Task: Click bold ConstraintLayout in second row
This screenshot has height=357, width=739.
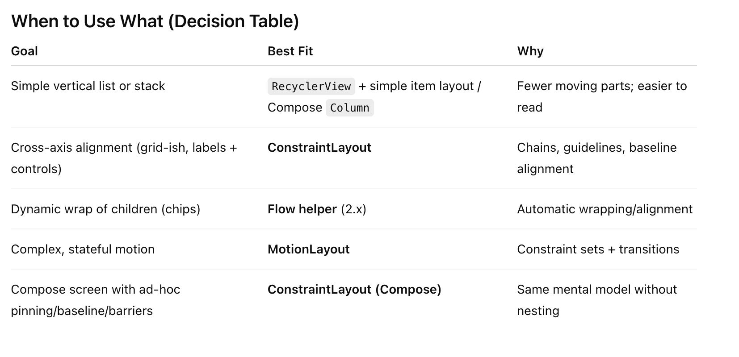Action: coord(319,148)
